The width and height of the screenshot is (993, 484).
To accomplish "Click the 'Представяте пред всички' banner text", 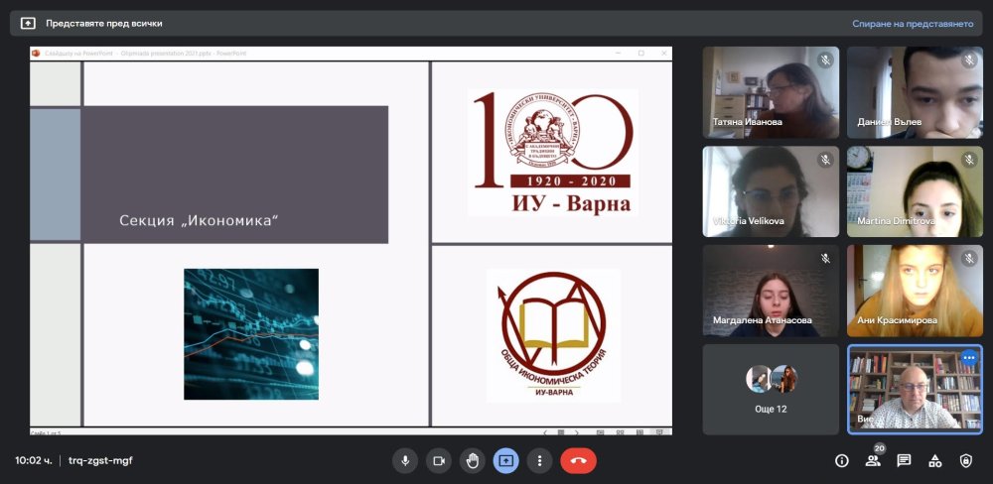I will pos(104,24).
